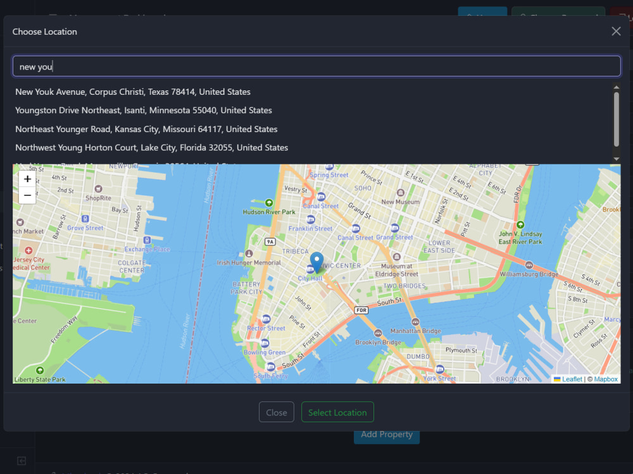The image size is (633, 474).
Task: Click the Select Location button
Action: pyautogui.click(x=337, y=412)
